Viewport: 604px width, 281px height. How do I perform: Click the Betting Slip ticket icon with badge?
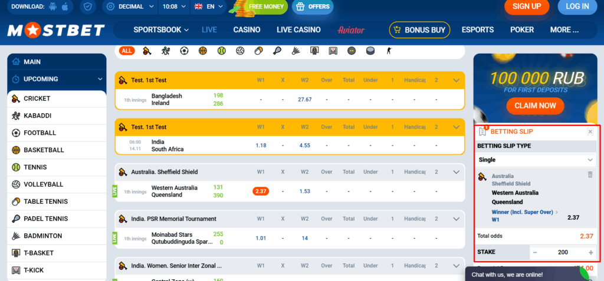pyautogui.click(x=482, y=131)
